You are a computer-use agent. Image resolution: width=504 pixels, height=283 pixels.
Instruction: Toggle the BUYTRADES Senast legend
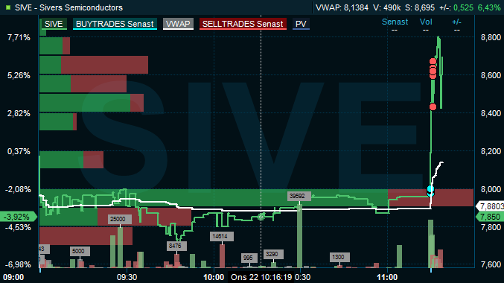(x=115, y=24)
